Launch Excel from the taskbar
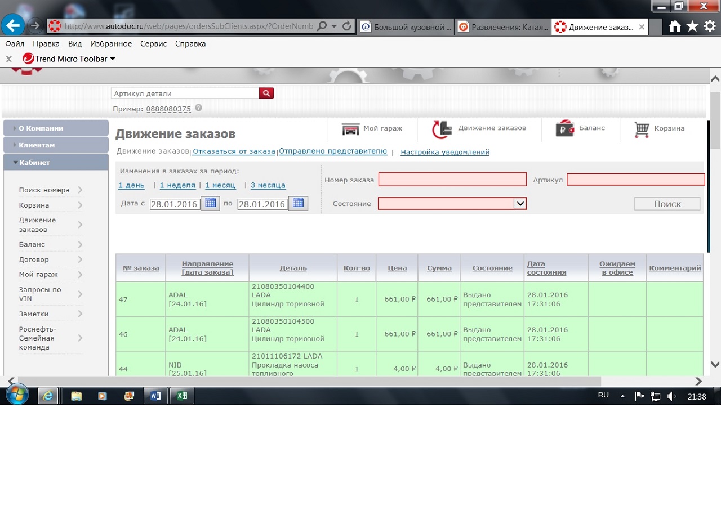Image resolution: width=721 pixels, height=506 pixels. [183, 396]
